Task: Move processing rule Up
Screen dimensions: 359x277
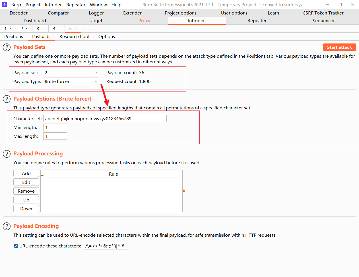Action: 26,200
